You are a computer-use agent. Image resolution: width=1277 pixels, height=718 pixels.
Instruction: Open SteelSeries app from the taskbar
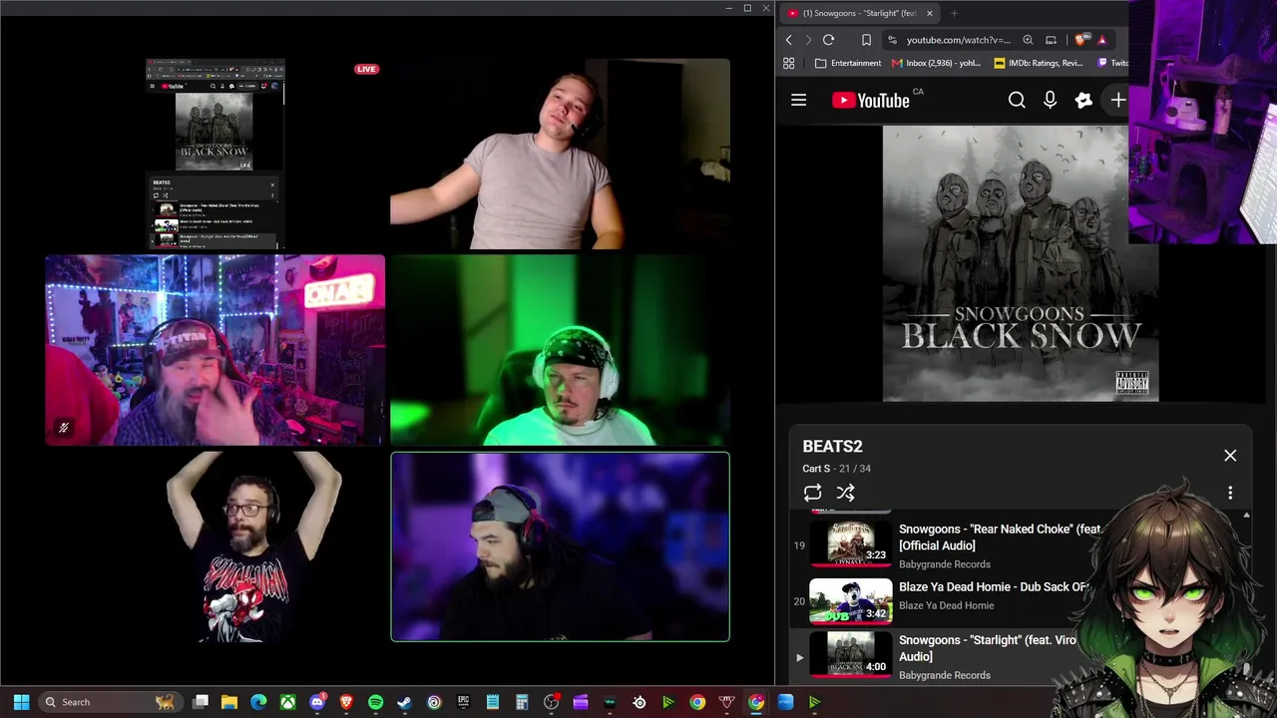coord(638,702)
